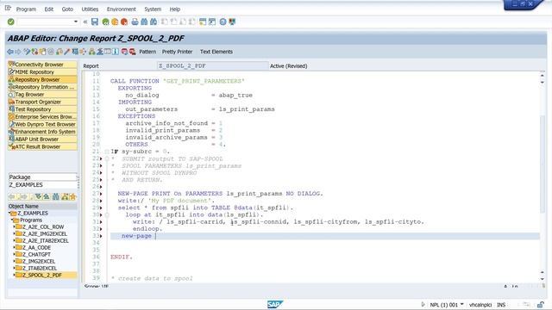The height and width of the screenshot is (310, 552).
Task: Expand the status bar triangle arrow
Action: coord(423,304)
